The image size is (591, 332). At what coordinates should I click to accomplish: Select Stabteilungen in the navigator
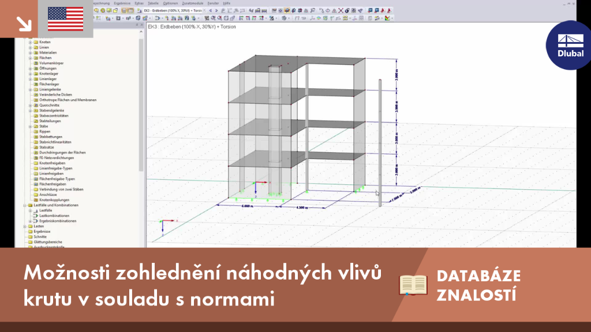click(50, 121)
